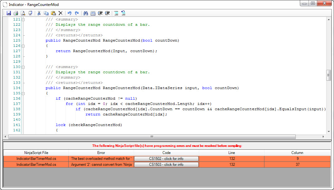Click the window icon in title bar
This screenshot has width=334, height=190.
5,4
